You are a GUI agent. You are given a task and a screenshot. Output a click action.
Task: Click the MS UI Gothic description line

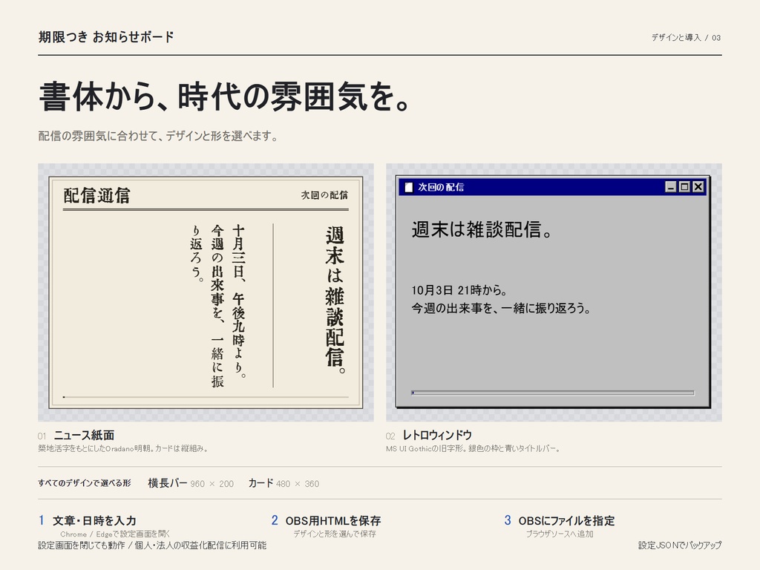pyautogui.click(x=473, y=449)
